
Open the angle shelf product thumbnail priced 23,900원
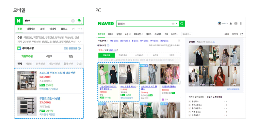tap(27, 81)
